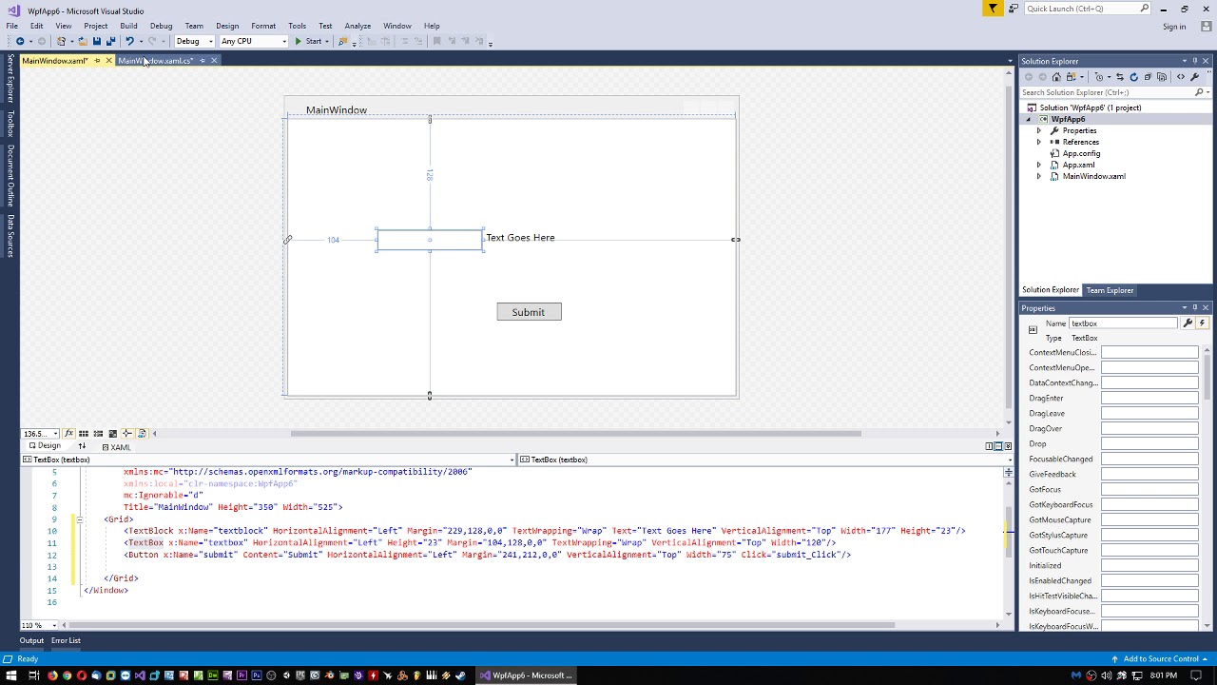Open the Any CPU platform dropdown
Viewport: 1217px width, 685px height.
(253, 41)
